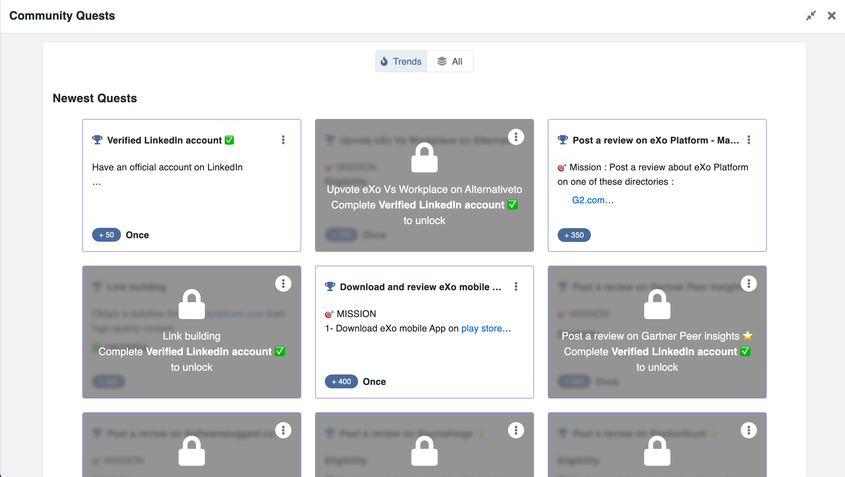
Task: Open three-dot menu on Upvote eXo Alternativeto card
Action: 516,137
